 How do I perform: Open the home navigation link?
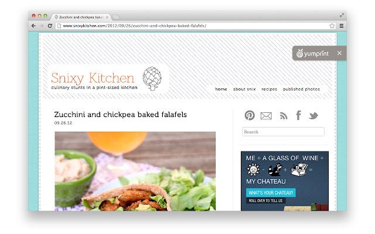pos(221,89)
